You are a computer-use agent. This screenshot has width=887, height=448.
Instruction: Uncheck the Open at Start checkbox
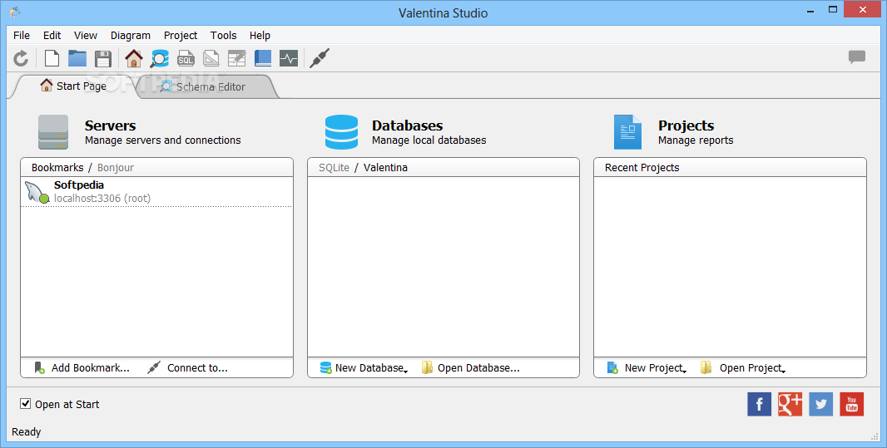point(26,403)
